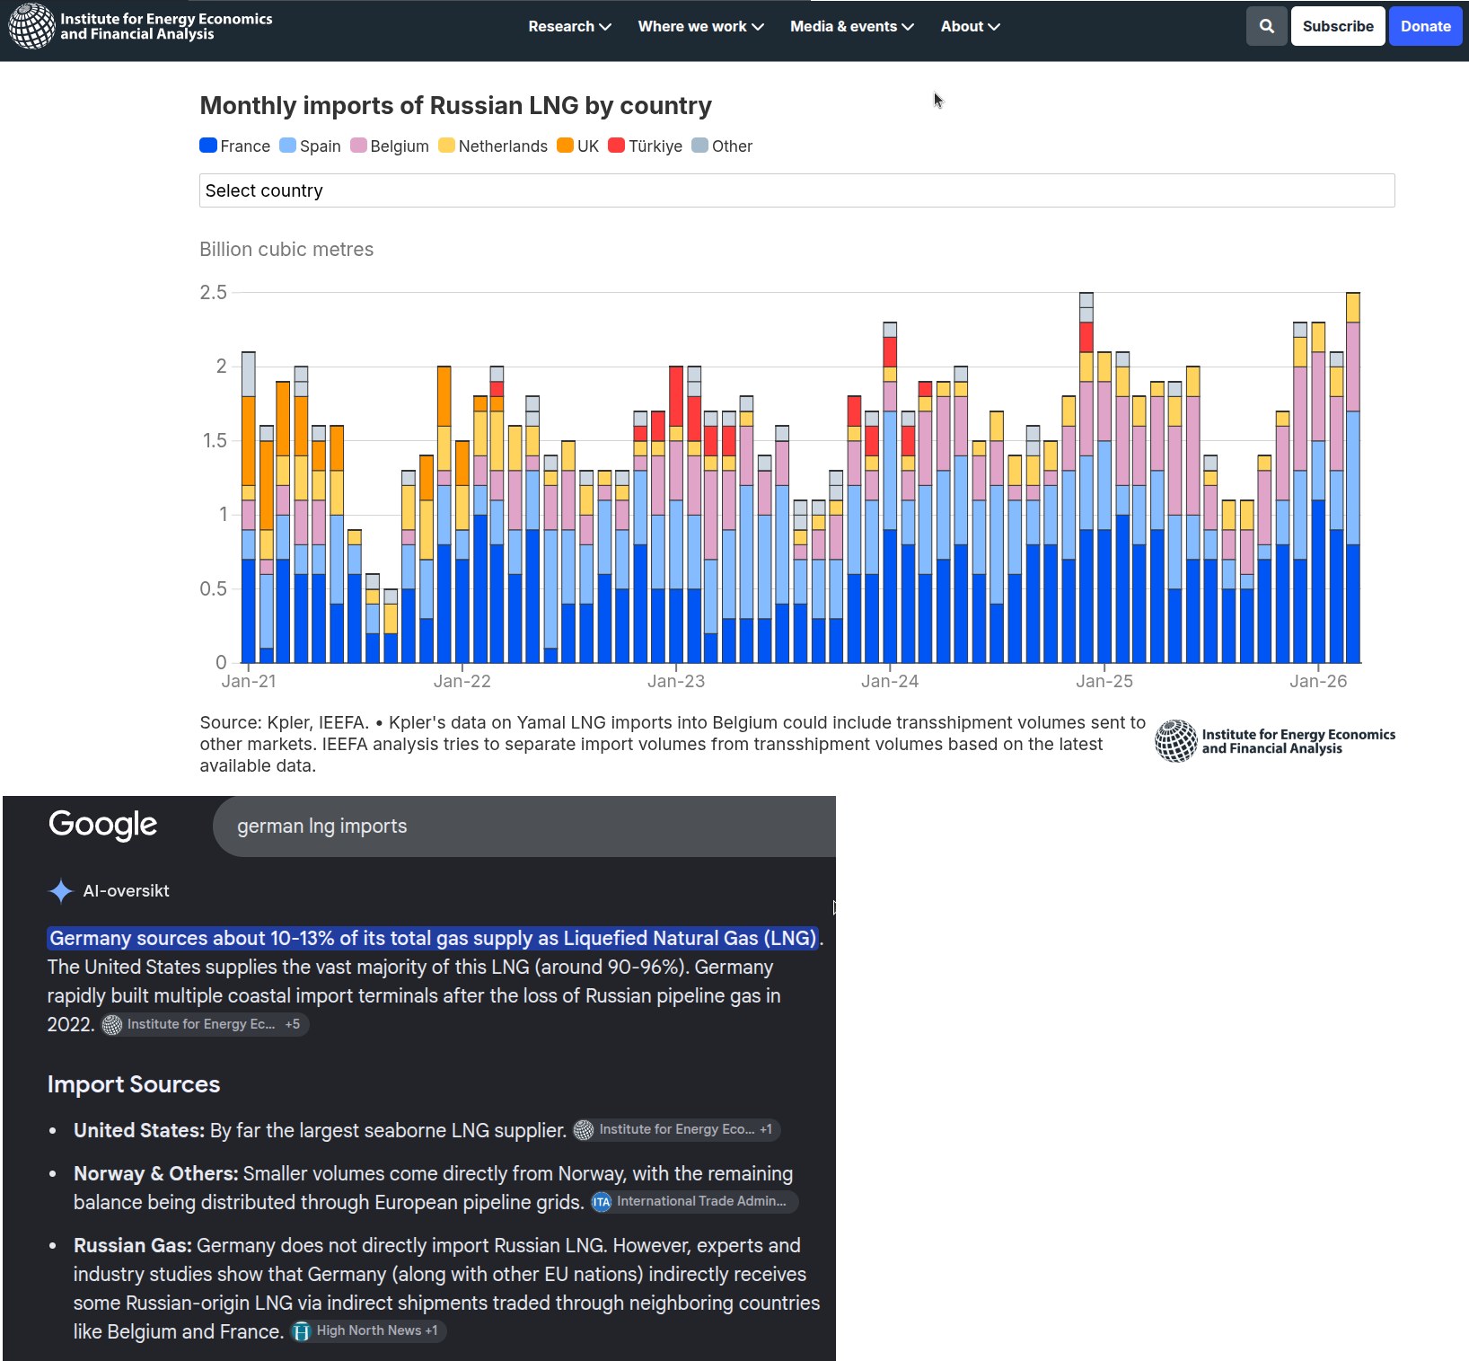Click the chart title Monthly imports of Russian LNG
This screenshot has height=1361, width=1469.
coord(455,106)
